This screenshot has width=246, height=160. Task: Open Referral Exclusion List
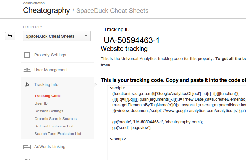click(x=54, y=126)
